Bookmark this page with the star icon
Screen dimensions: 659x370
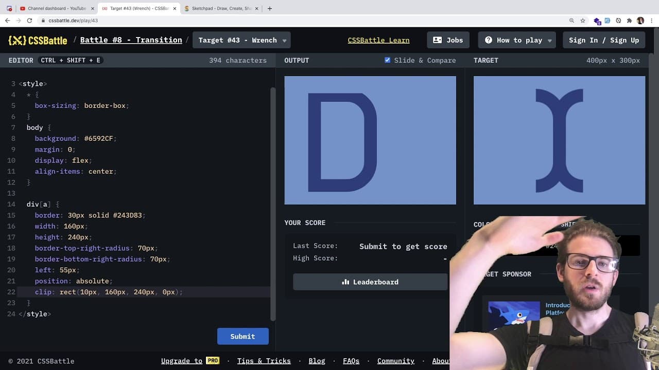pyautogui.click(x=583, y=21)
